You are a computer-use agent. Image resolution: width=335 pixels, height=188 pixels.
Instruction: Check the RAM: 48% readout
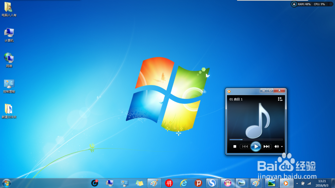tap(304, 4)
